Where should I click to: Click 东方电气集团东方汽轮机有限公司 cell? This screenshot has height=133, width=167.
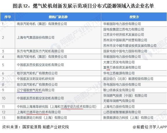click(58, 51)
